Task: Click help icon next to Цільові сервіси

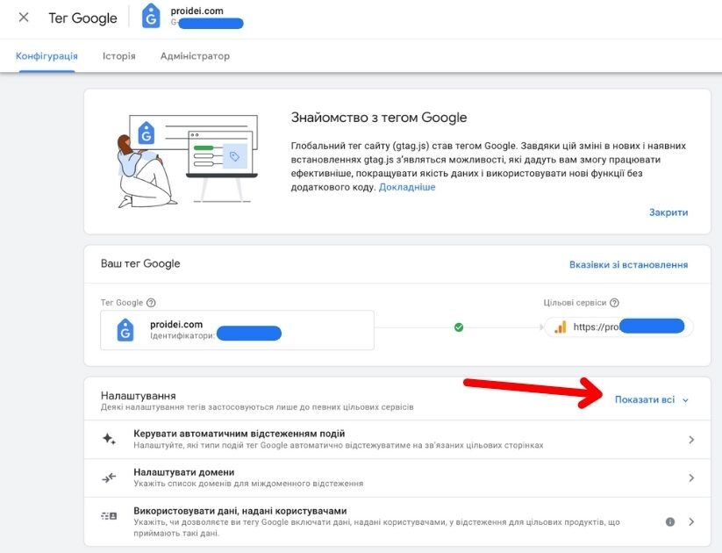Action: (x=614, y=303)
